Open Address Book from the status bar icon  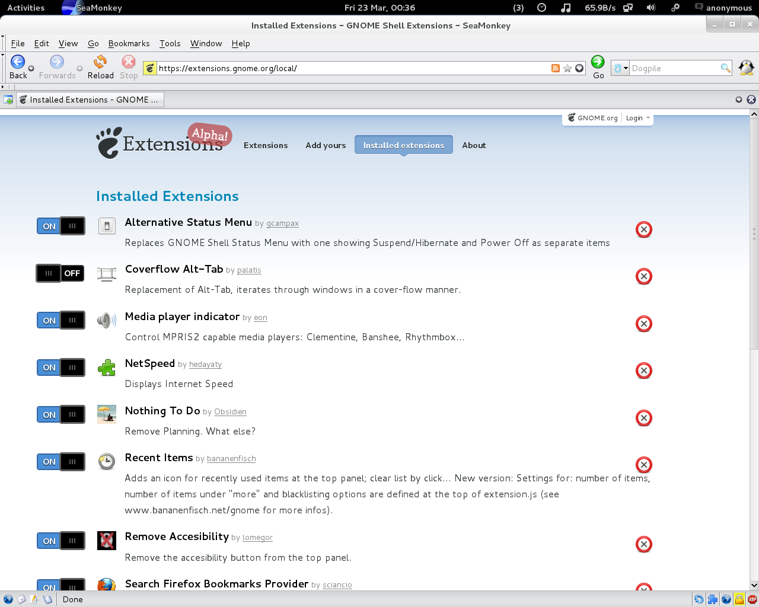47,599
